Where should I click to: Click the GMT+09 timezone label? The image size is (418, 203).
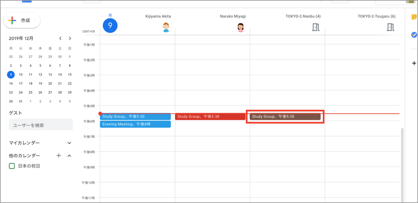coord(89,31)
